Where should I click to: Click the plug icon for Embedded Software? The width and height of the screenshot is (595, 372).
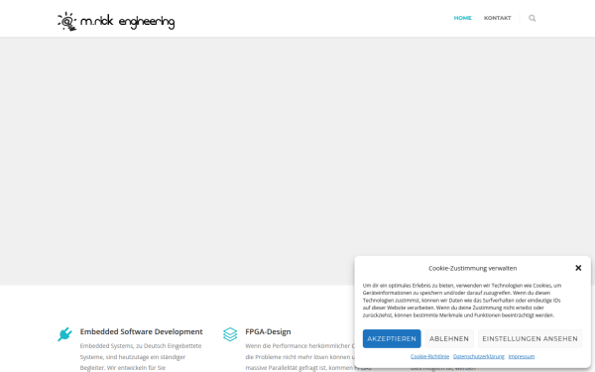(64, 334)
